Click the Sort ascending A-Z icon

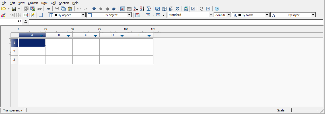pyautogui.click(x=136, y=9)
